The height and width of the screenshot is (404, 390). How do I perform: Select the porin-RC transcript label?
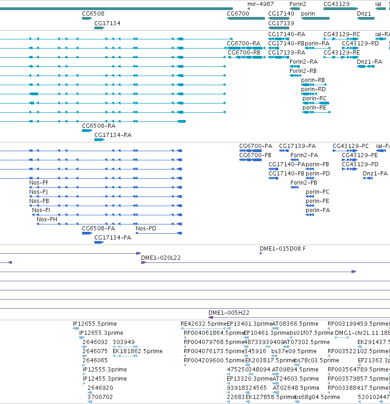click(x=314, y=98)
